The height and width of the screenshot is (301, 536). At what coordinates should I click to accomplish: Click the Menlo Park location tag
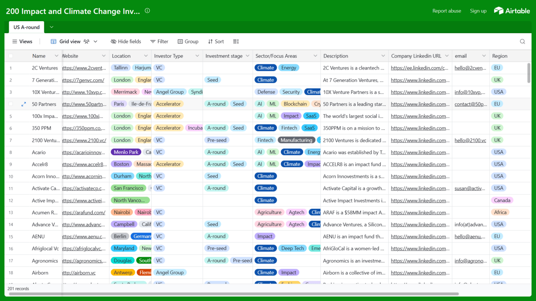tap(126, 152)
